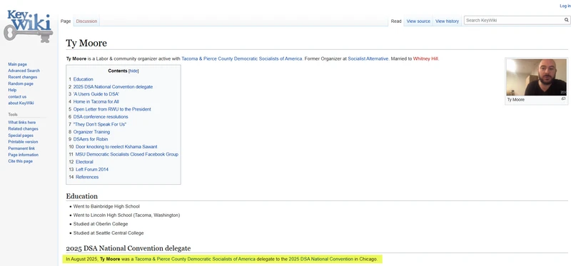
Task: Switch to the Page tab
Action: tap(66, 21)
